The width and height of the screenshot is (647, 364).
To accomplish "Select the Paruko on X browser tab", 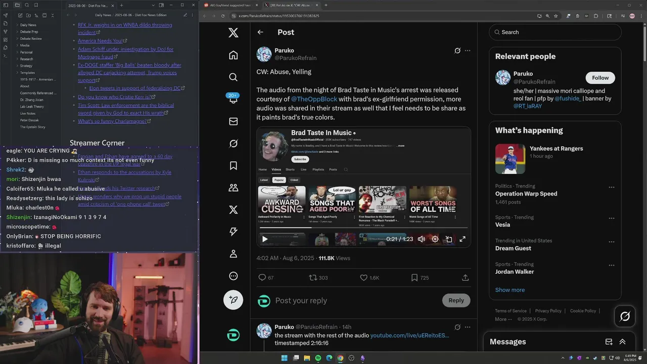I will coord(292,5).
